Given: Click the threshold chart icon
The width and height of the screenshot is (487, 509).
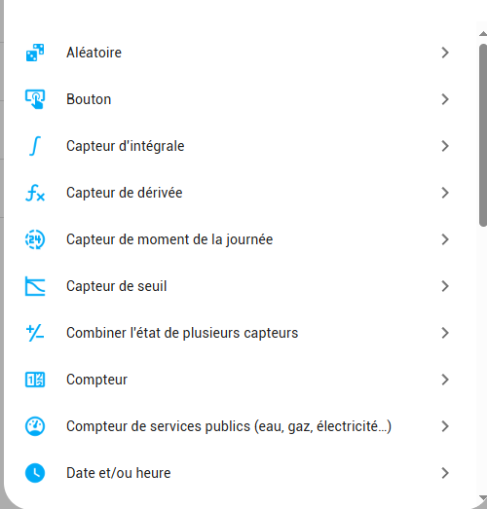Looking at the screenshot, I should click(x=35, y=286).
